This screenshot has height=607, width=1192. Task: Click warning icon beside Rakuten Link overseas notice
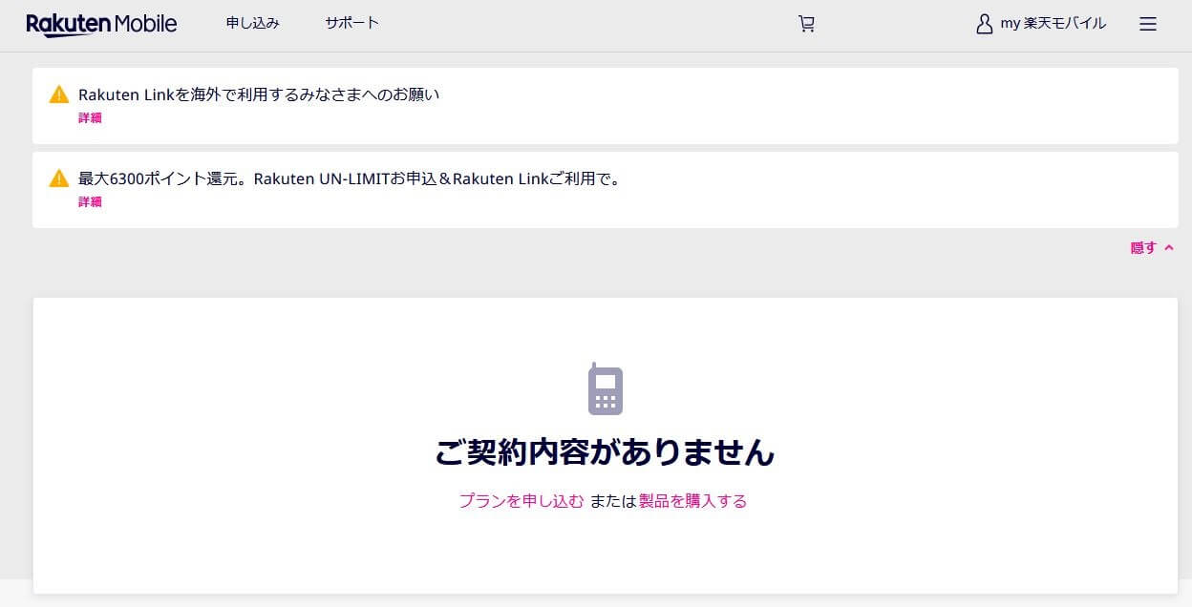(59, 94)
